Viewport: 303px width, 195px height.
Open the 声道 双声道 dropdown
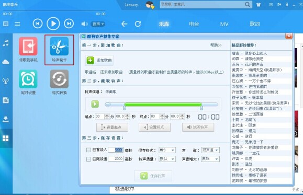[210, 150]
